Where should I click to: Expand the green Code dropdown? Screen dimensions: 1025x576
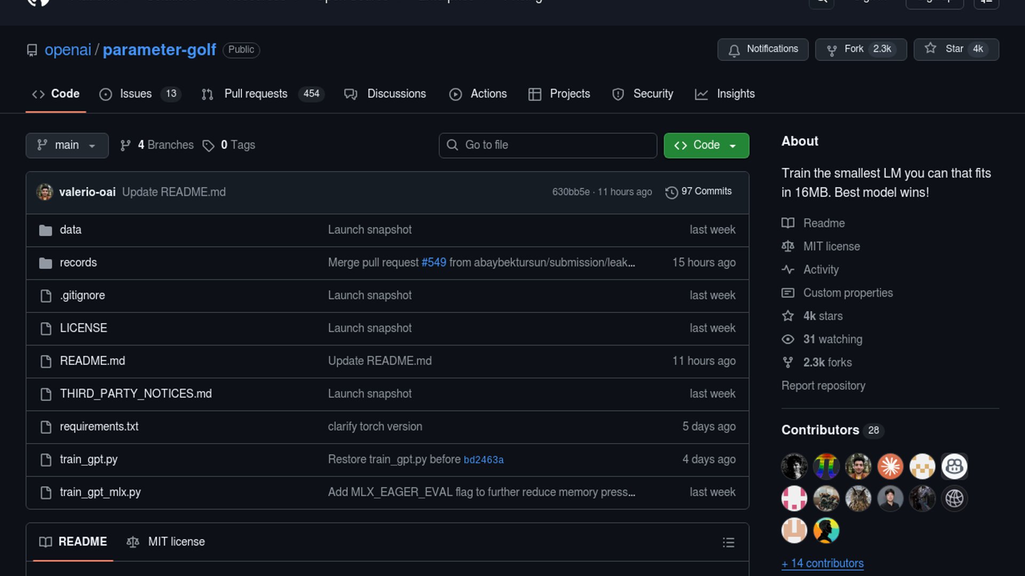point(706,146)
